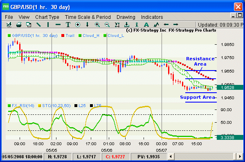Image resolution: width=245 pixels, height=162 pixels.
Task: Click the line chart indicator icon
Action: point(156,25)
